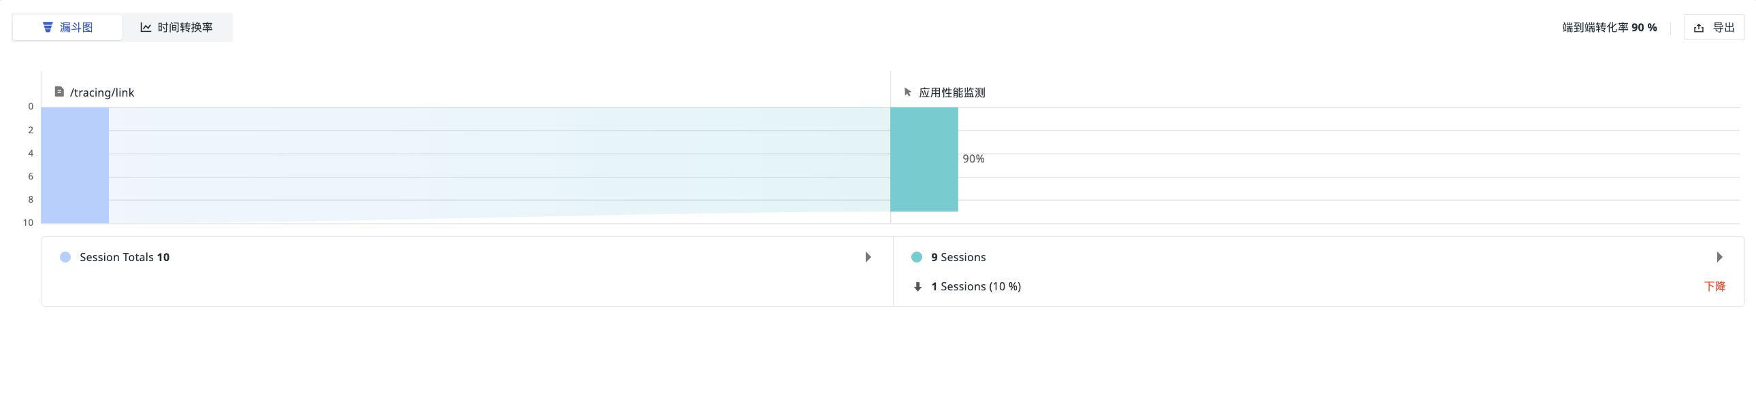Select the teal 应用性能监测 funnel bar
This screenshot has width=1756, height=408.
pos(924,159)
